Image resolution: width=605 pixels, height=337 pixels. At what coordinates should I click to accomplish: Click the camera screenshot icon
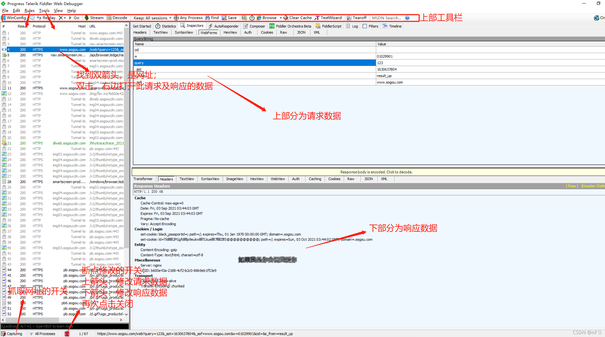[x=244, y=18]
